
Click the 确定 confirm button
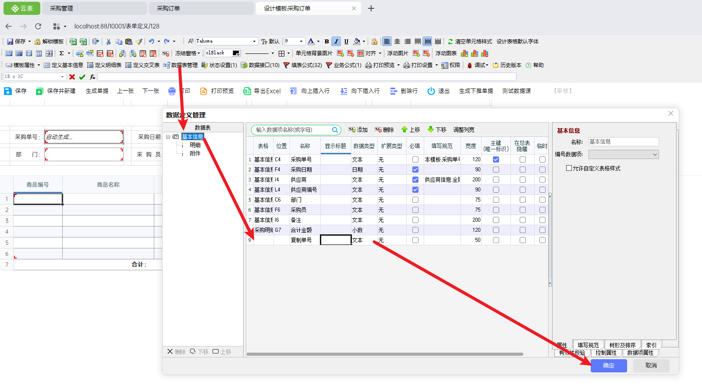[x=609, y=365]
